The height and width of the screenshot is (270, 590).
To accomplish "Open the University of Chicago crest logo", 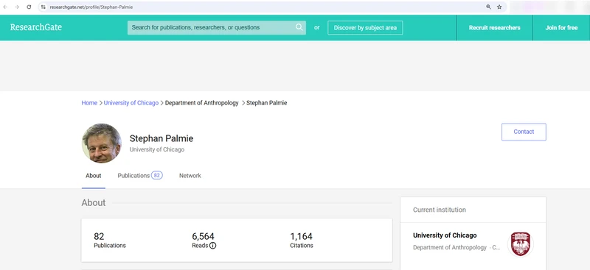I will pos(521,244).
